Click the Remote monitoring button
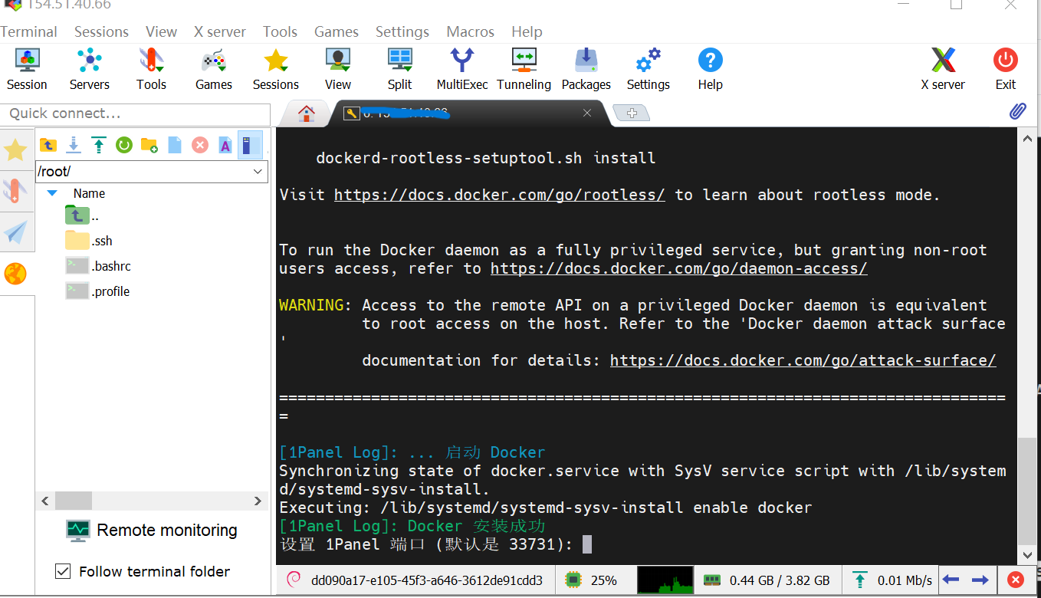This screenshot has width=1041, height=598. click(152, 530)
